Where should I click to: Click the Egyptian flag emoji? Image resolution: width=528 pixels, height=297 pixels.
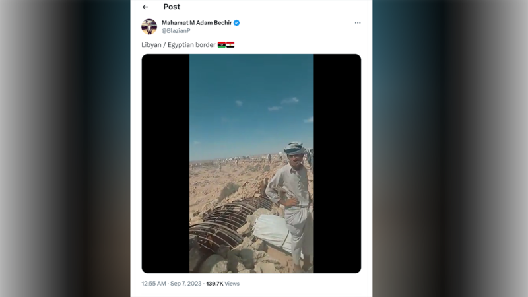tap(230, 45)
